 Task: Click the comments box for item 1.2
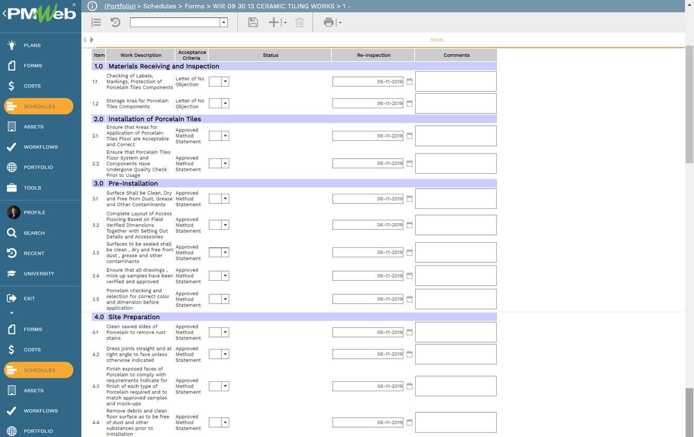455,104
